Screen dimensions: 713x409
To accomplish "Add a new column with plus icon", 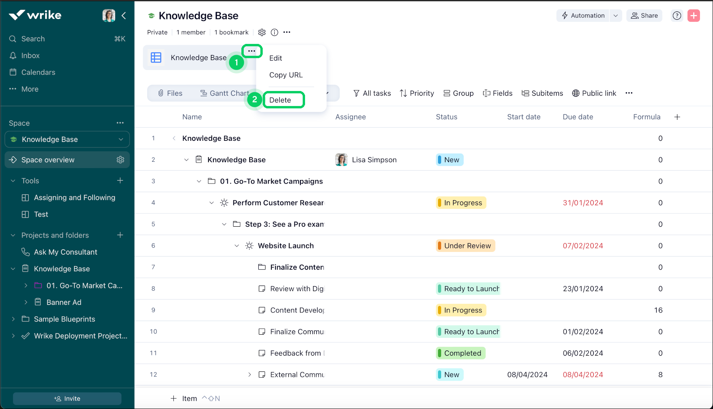I will (x=677, y=117).
